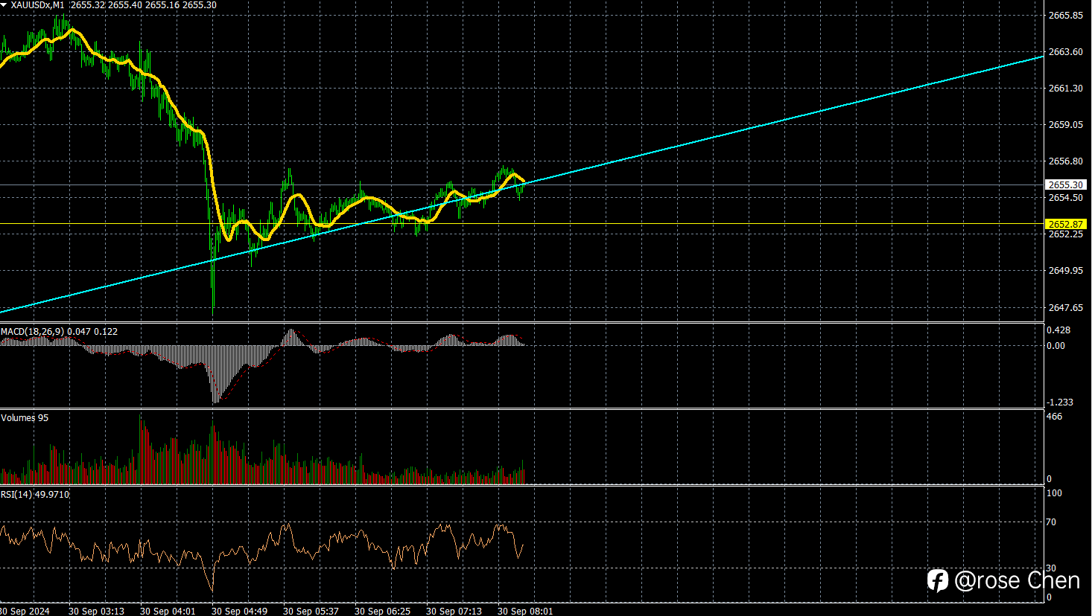Screen dimensions: 1092x616
Task: Click MACD scale value 0.00
Action: pyautogui.click(x=1056, y=346)
